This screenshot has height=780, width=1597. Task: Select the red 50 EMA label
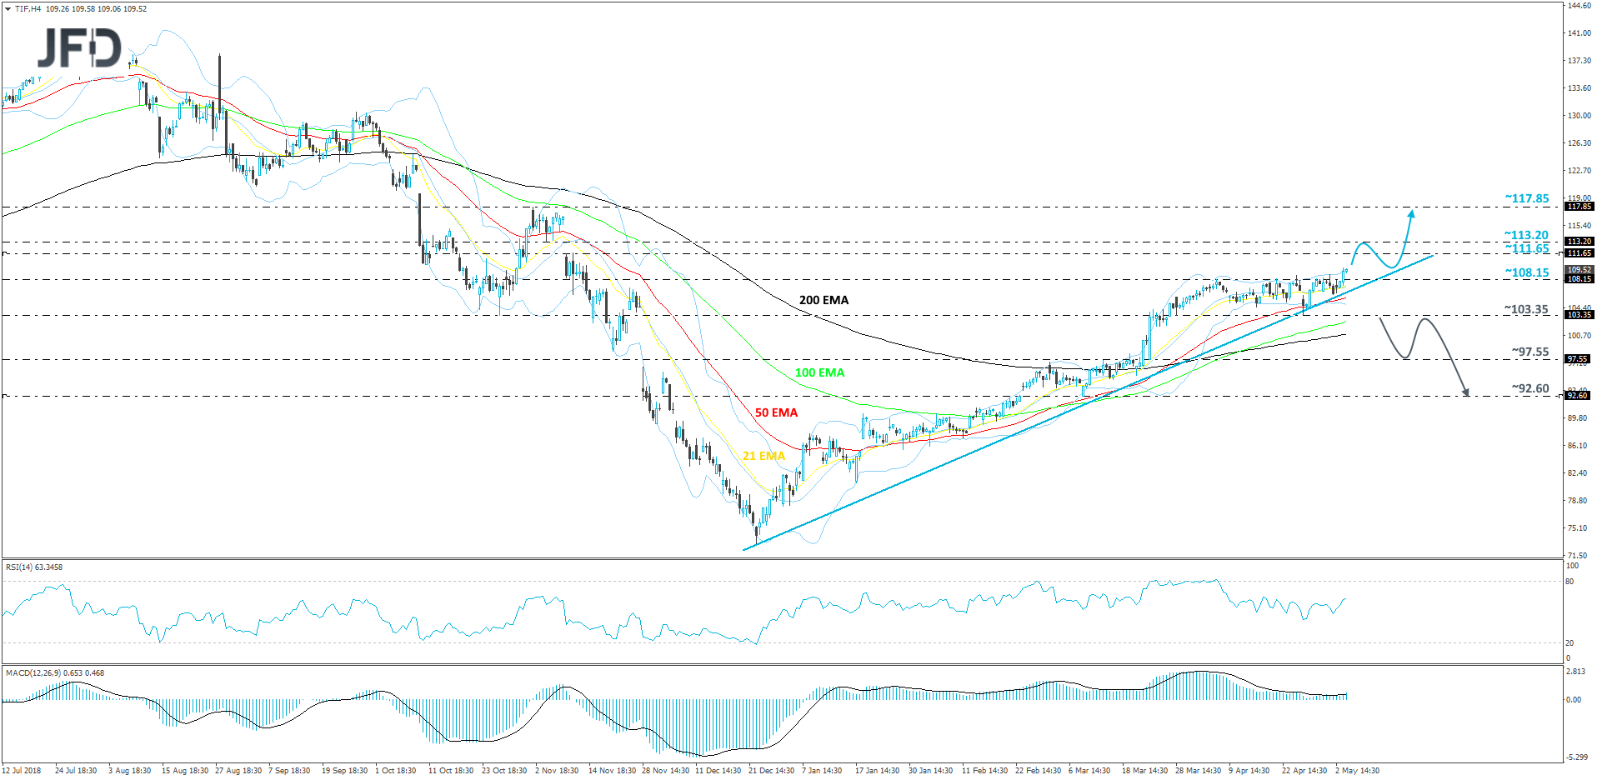click(776, 412)
